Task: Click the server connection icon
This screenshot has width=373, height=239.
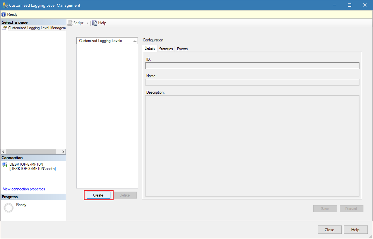Action: point(5,164)
